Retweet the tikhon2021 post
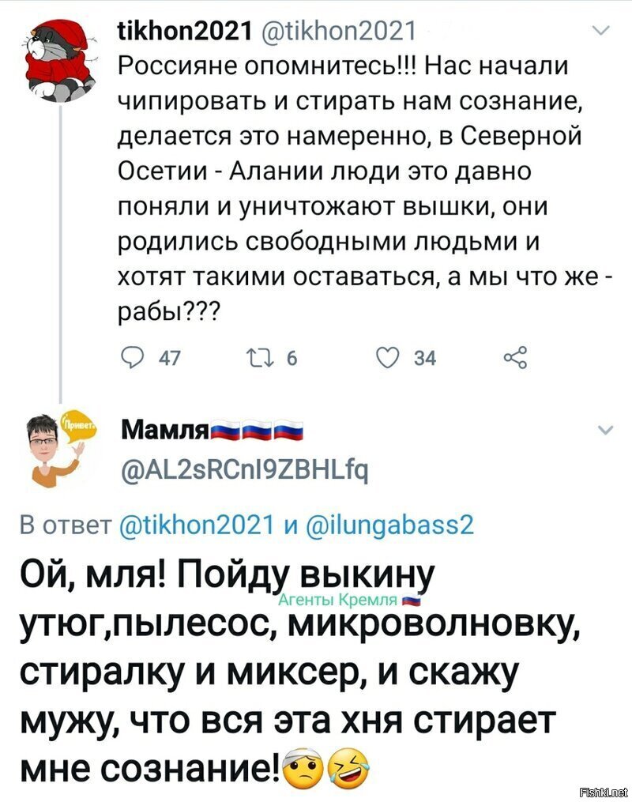The height and width of the screenshot is (802, 632). [259, 357]
